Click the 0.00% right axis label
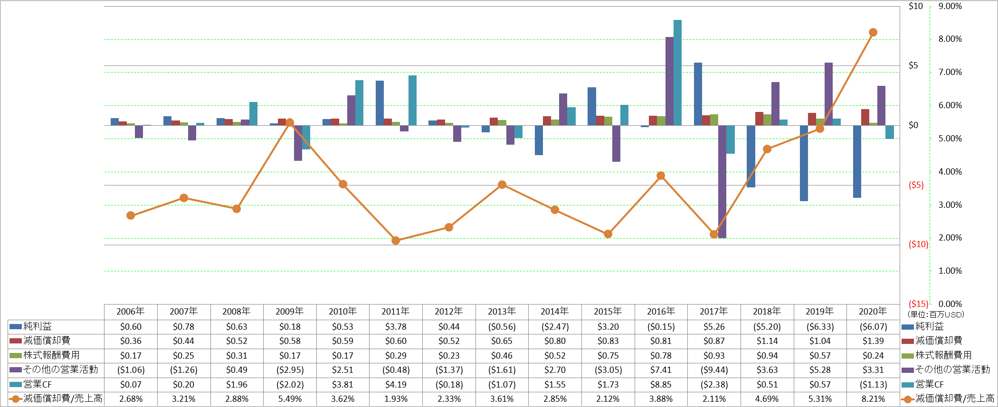Screen dimensions: 998x407 pyautogui.click(x=950, y=304)
